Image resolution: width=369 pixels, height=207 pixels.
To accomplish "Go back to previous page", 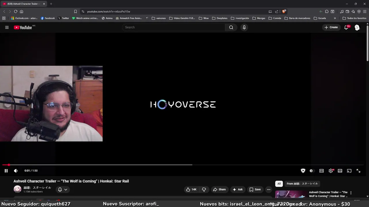I will (4, 11).
